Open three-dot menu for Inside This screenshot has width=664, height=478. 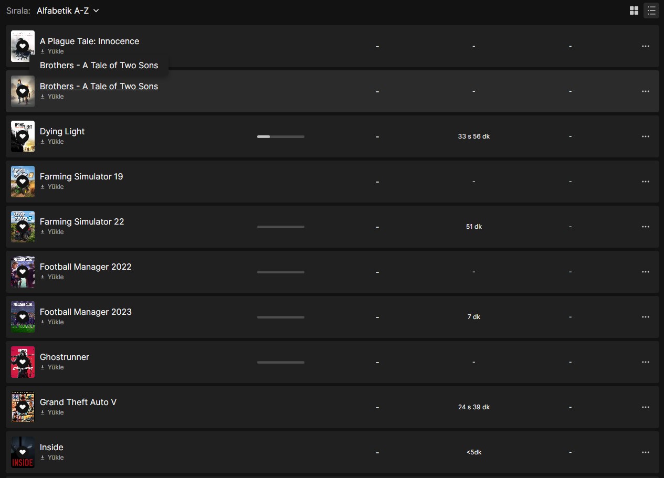[646, 452]
